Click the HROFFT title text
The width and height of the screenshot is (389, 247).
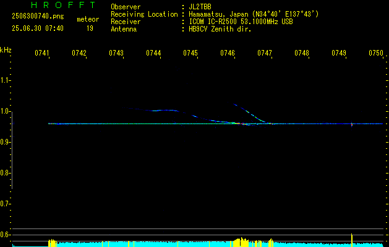pos(64,5)
